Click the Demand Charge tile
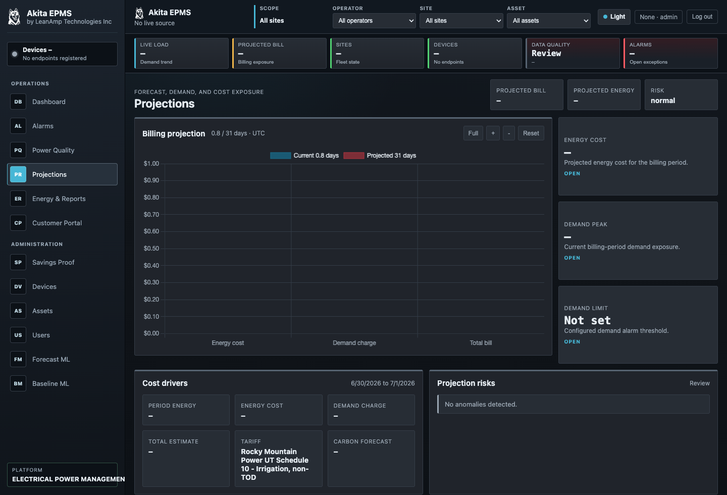727x495 pixels. [371, 410]
